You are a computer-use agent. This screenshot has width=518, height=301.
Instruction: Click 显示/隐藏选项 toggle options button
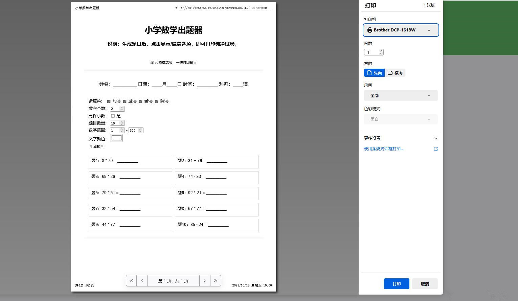pyautogui.click(x=161, y=63)
